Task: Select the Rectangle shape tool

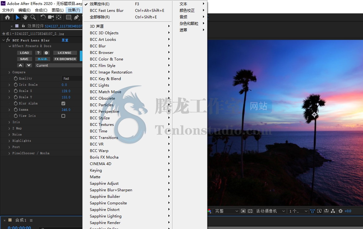Action: coord(69,17)
